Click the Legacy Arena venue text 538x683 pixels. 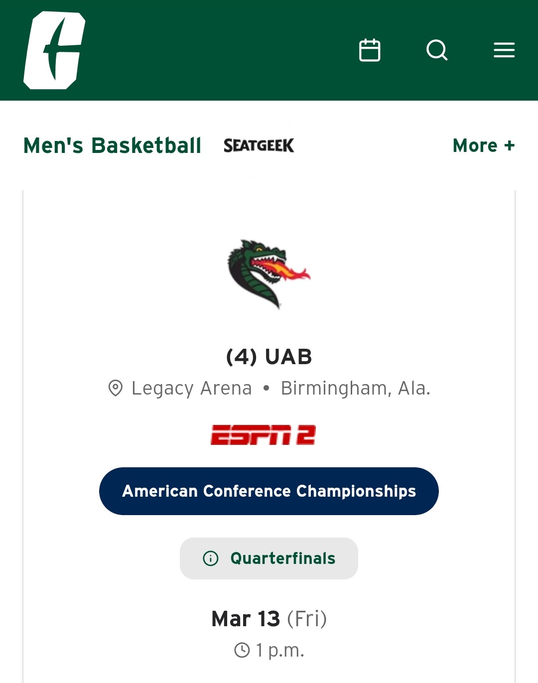(x=192, y=388)
